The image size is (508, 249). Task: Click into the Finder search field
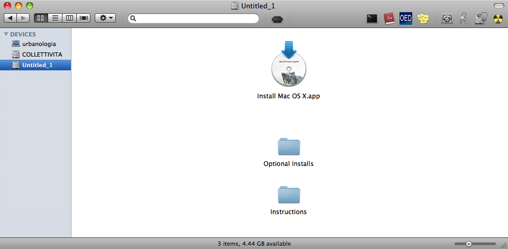[x=194, y=19]
